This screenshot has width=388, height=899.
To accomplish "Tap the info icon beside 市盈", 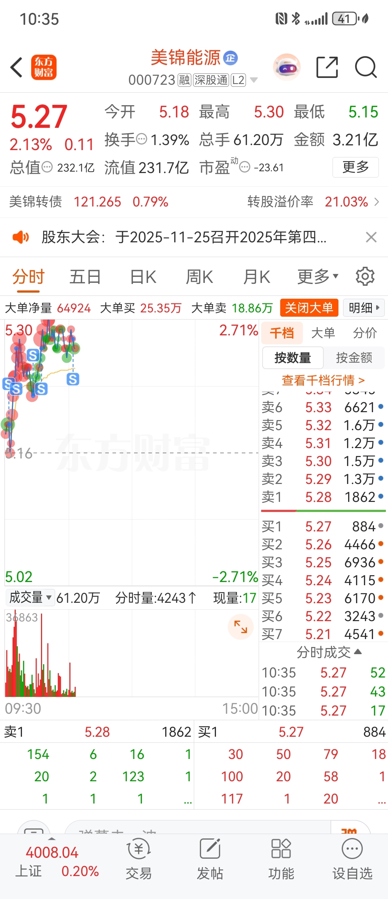I will [x=244, y=167].
